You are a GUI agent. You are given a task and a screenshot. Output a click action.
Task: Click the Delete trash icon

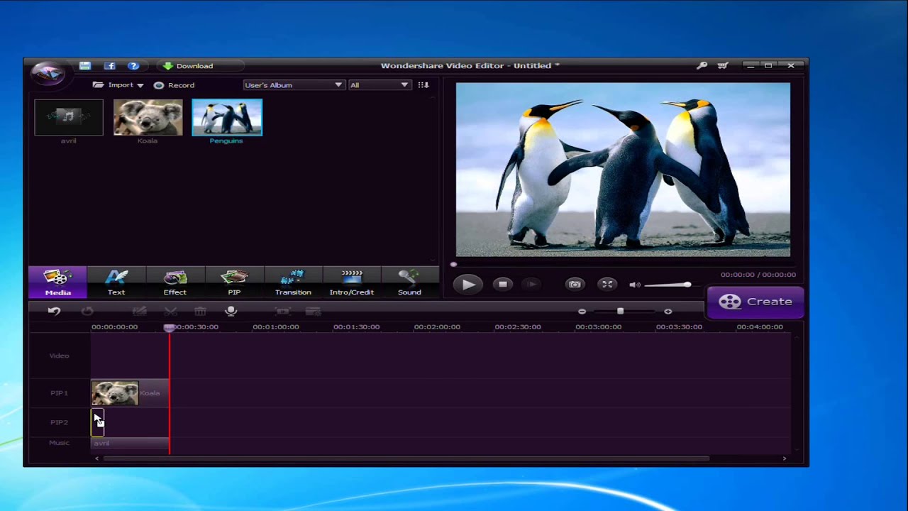(x=200, y=311)
